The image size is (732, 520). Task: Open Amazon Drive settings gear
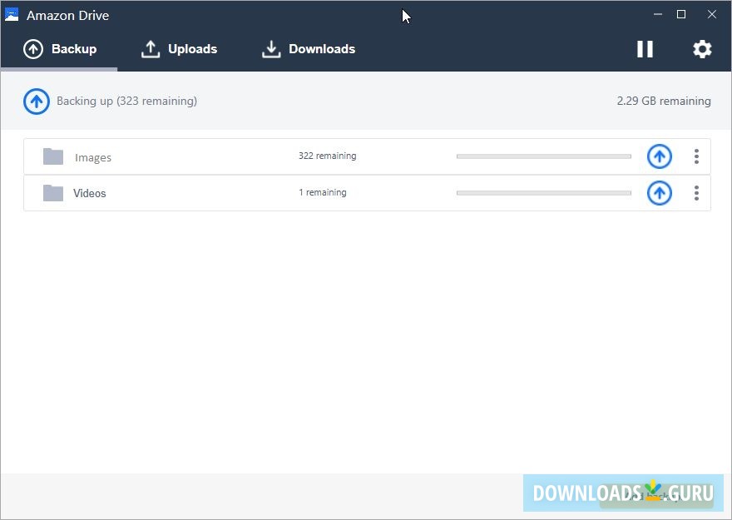[702, 49]
